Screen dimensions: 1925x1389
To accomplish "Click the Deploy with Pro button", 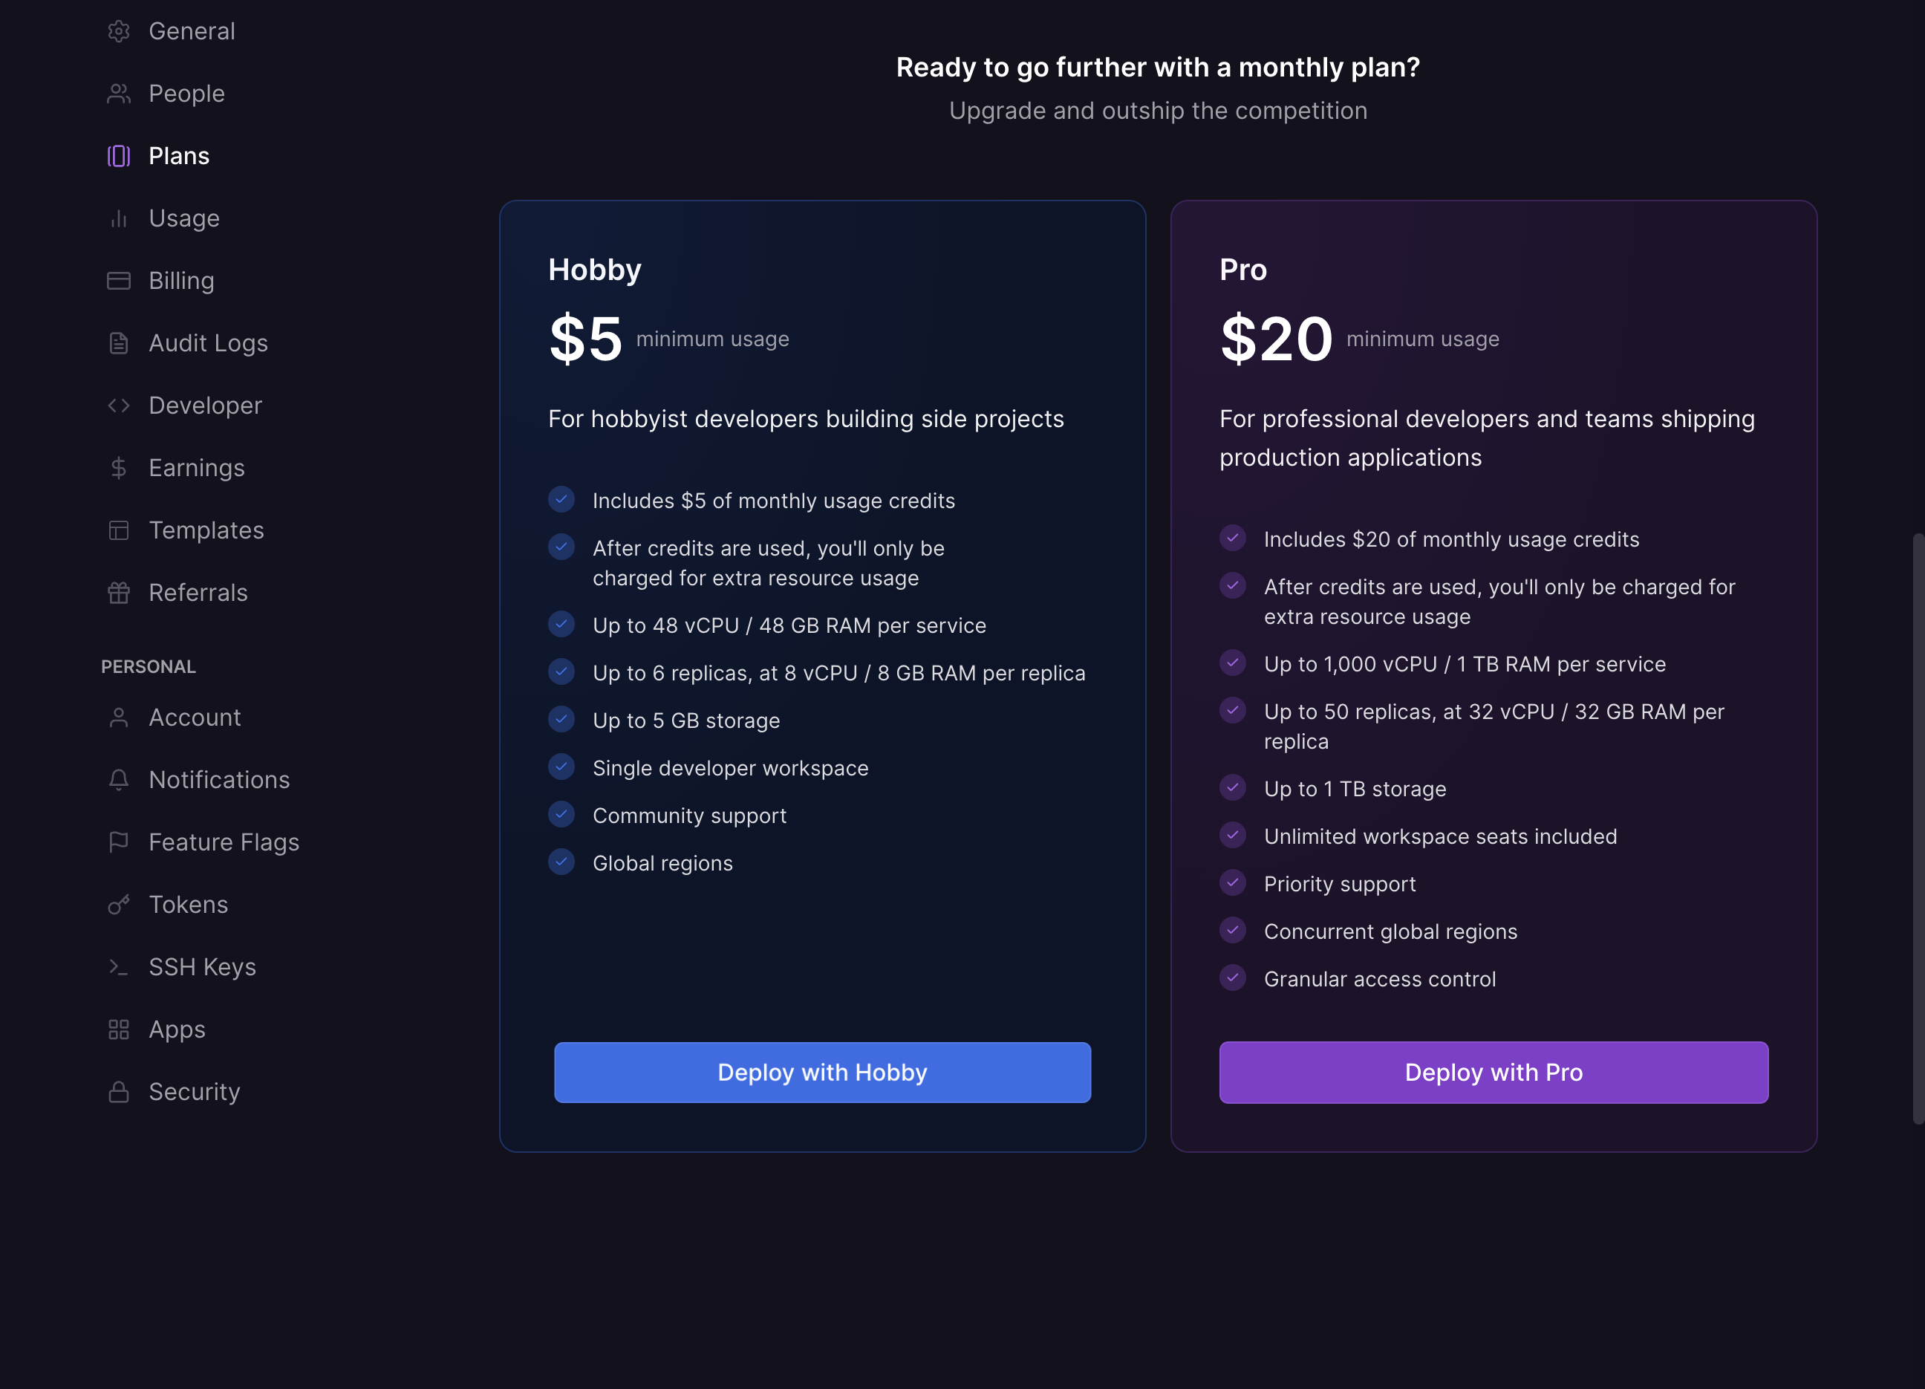I will click(1493, 1073).
